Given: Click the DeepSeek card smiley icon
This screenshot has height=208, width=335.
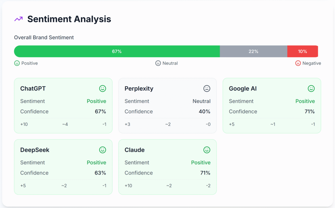Looking at the screenshot, I should [103, 150].
